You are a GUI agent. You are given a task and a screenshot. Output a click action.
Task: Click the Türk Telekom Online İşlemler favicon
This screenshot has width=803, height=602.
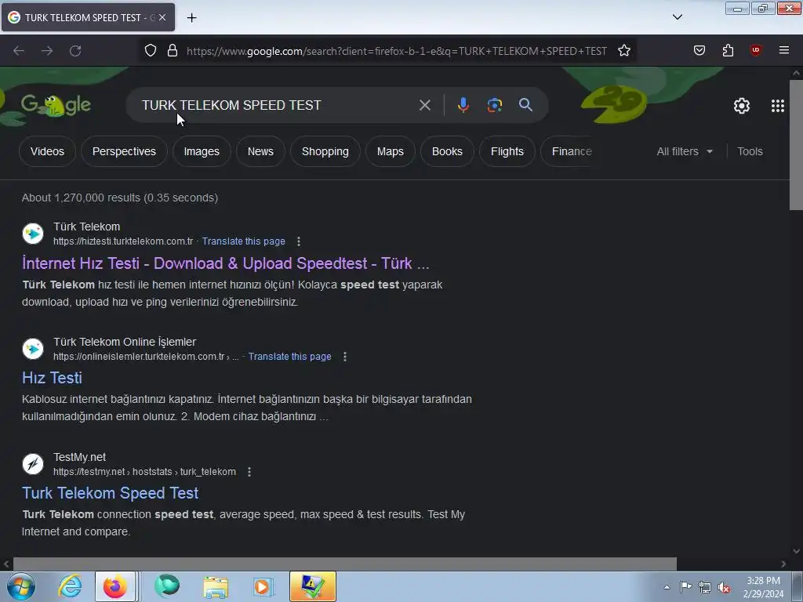33,349
